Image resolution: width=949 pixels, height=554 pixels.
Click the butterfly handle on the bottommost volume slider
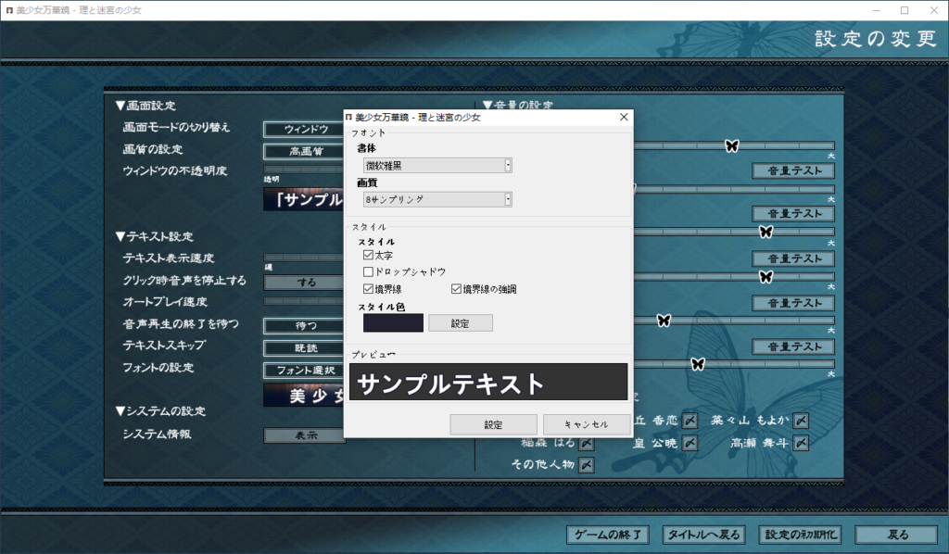(698, 363)
